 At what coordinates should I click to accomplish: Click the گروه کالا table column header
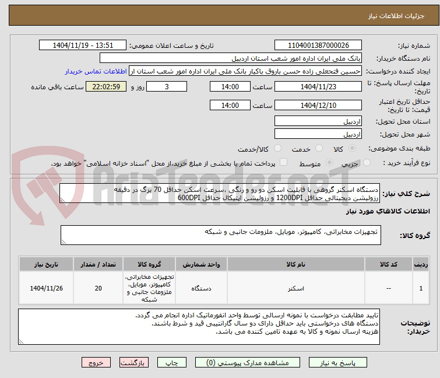point(149,264)
